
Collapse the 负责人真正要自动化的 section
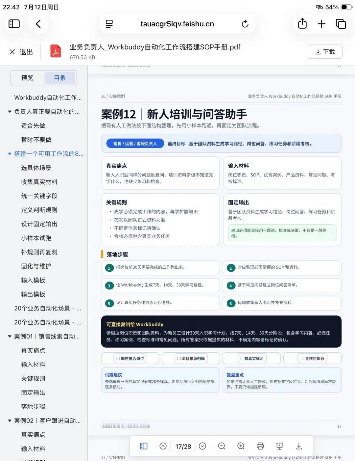[10, 112]
